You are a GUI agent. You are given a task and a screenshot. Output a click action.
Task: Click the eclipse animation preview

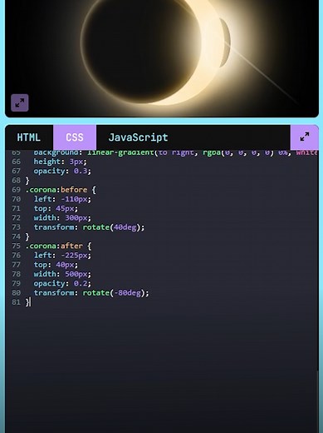(162, 58)
